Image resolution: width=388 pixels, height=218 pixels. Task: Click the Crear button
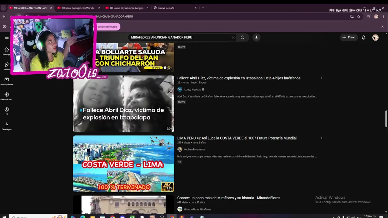coord(349,38)
